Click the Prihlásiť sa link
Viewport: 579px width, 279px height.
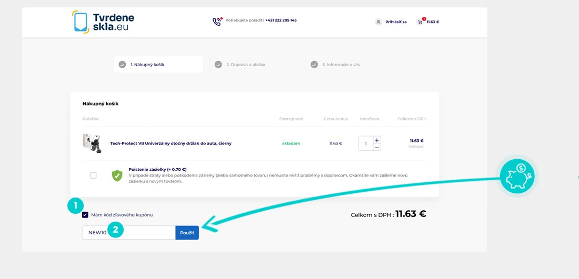point(396,22)
